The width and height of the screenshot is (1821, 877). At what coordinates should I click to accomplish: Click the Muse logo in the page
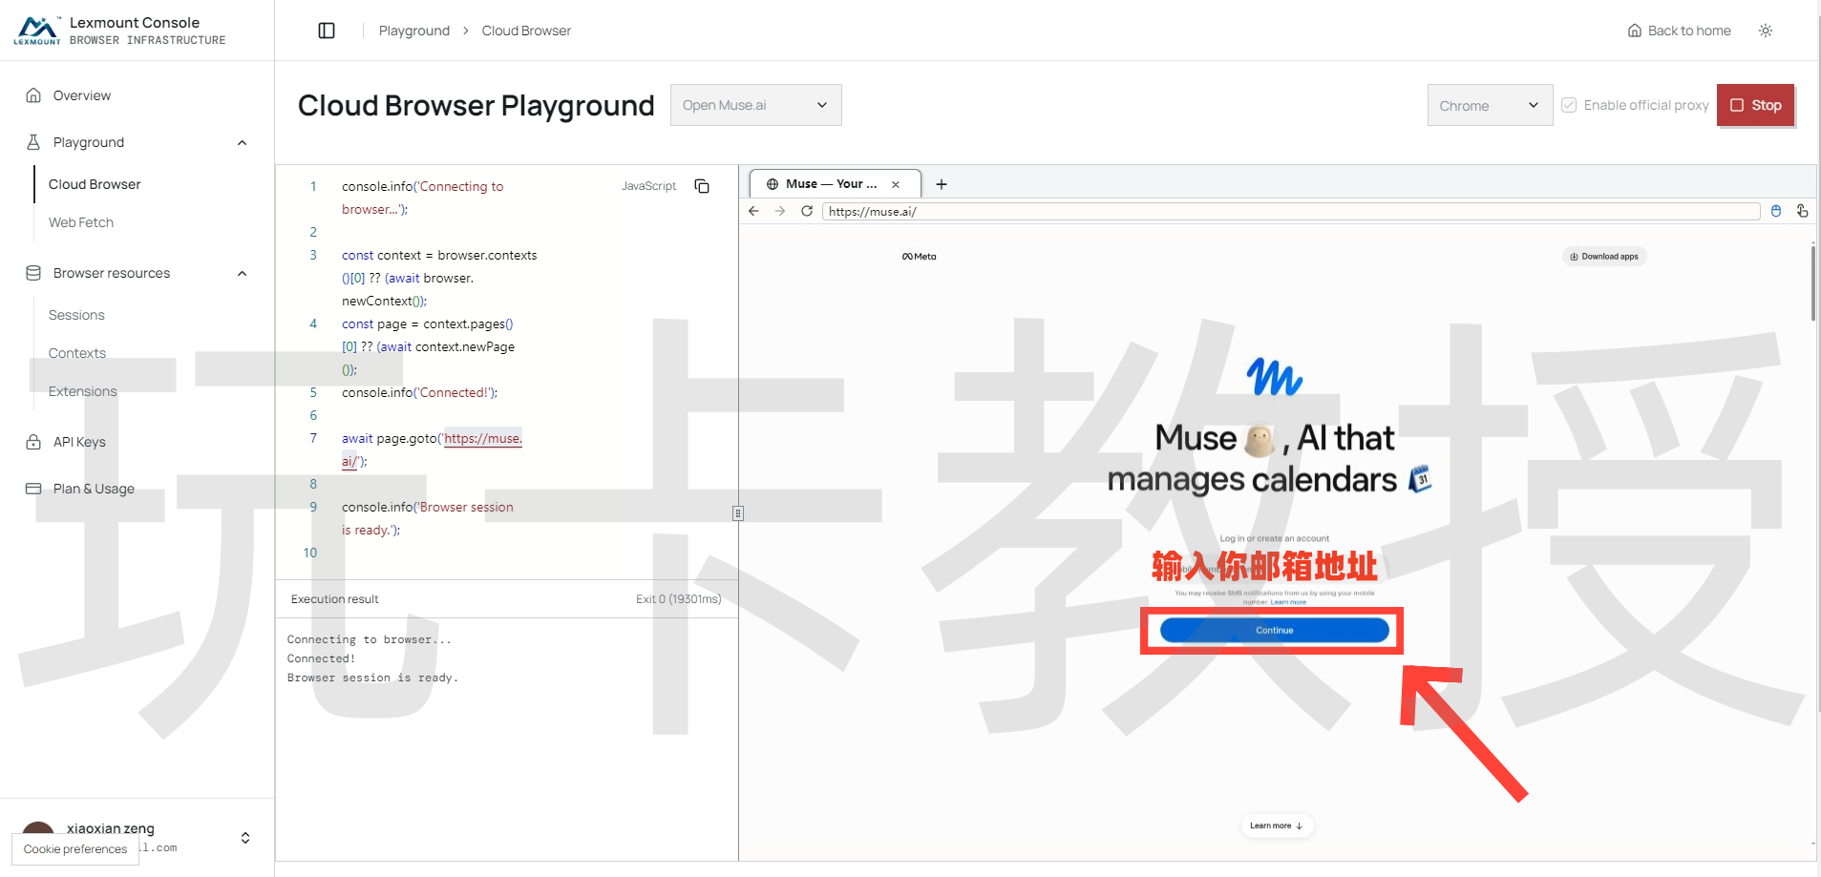[x=1274, y=376]
